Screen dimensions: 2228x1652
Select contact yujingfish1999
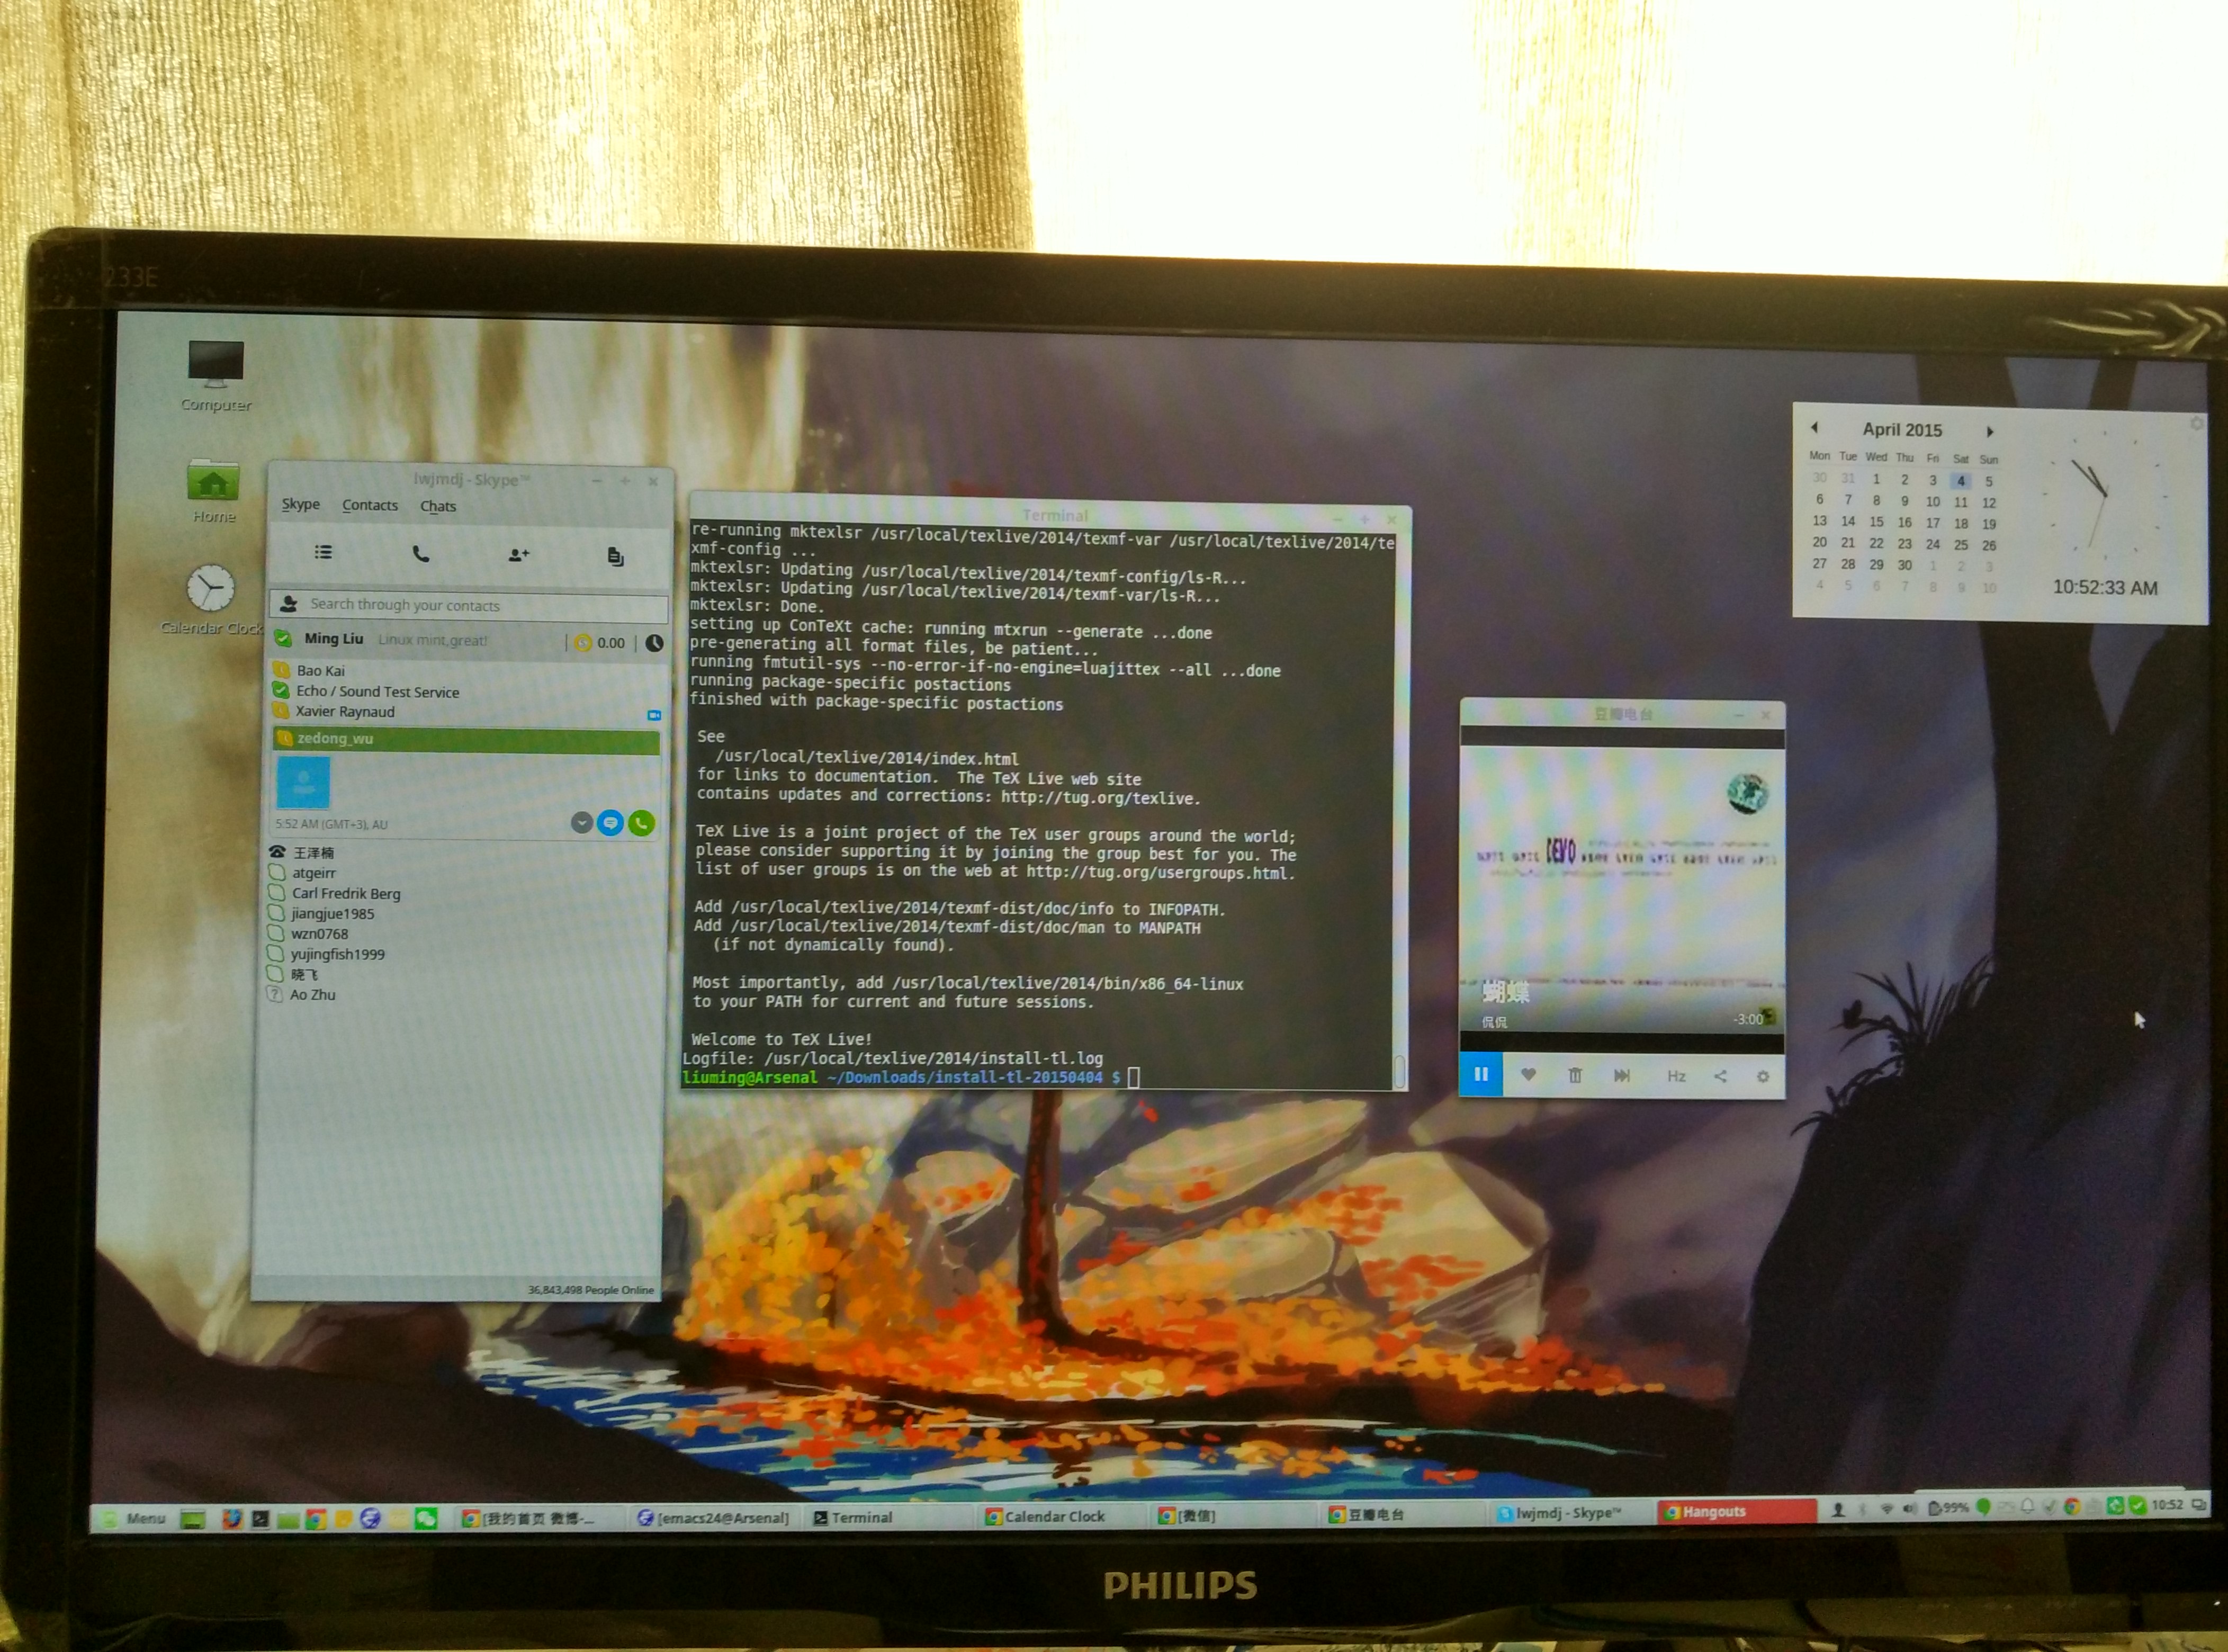click(x=338, y=955)
